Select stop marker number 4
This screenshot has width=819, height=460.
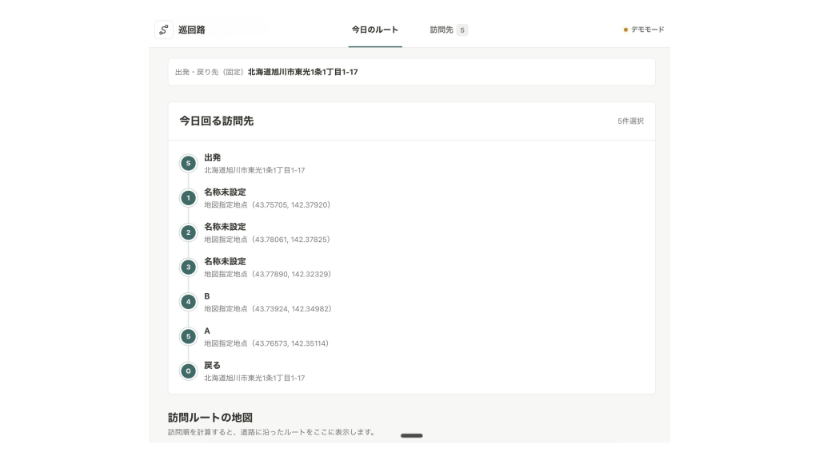pos(189,301)
